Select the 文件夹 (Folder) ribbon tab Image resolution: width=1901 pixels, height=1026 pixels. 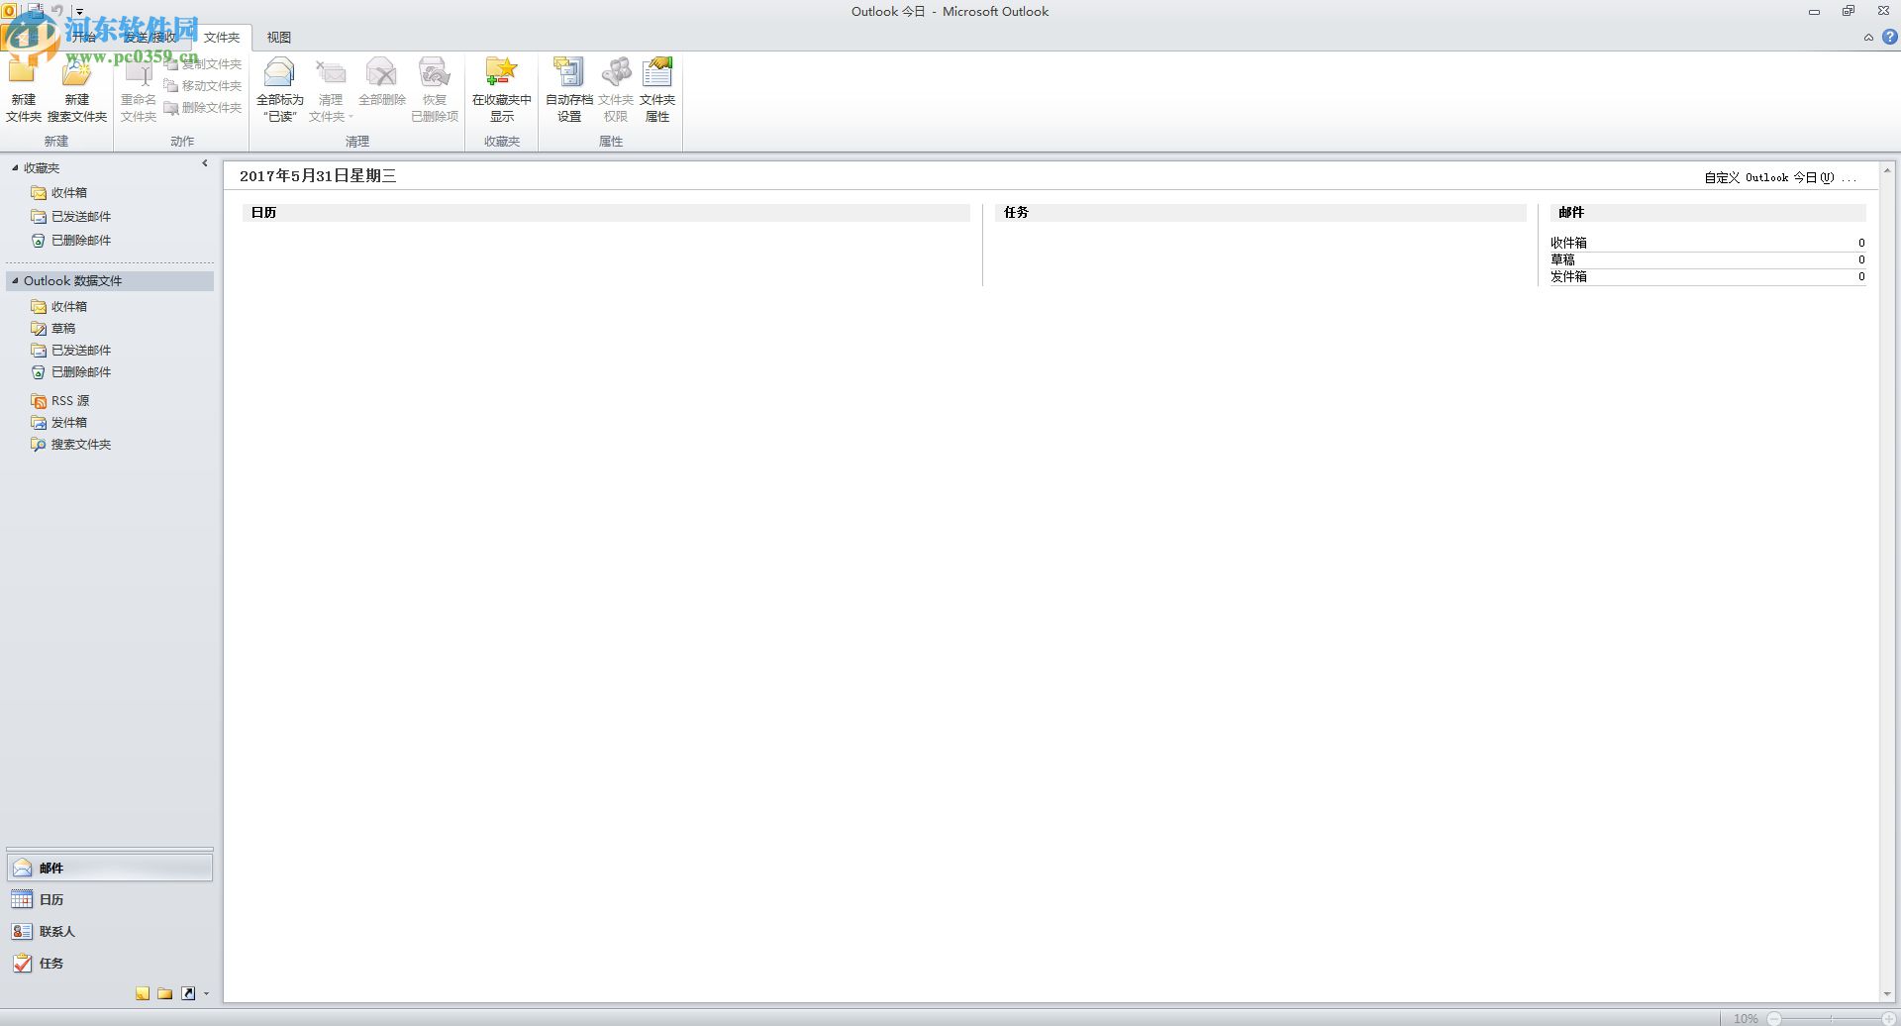pyautogui.click(x=222, y=38)
